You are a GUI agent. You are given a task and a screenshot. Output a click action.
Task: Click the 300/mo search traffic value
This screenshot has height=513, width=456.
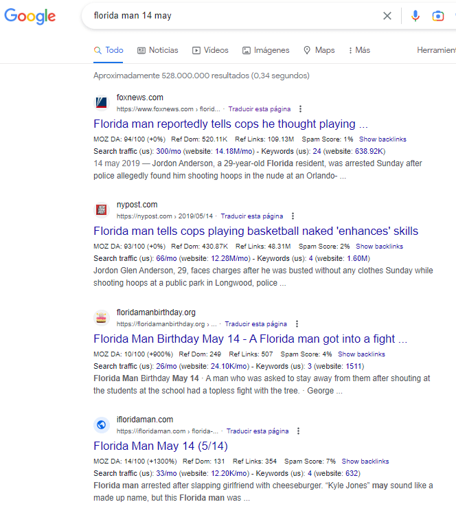(168, 151)
